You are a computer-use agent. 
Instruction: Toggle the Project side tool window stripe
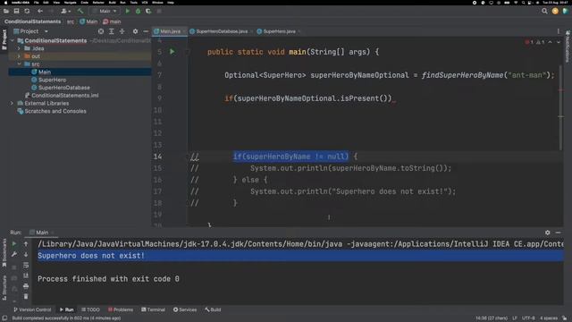pos(4,40)
